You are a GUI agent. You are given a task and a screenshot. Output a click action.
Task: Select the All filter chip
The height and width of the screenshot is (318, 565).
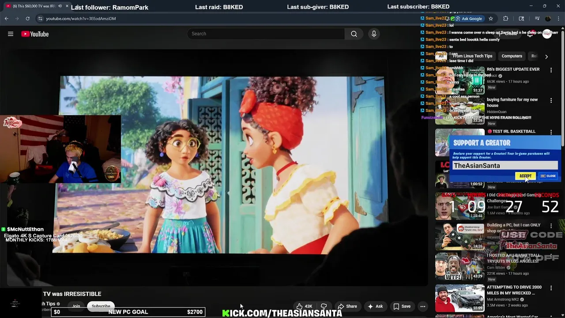(441, 56)
